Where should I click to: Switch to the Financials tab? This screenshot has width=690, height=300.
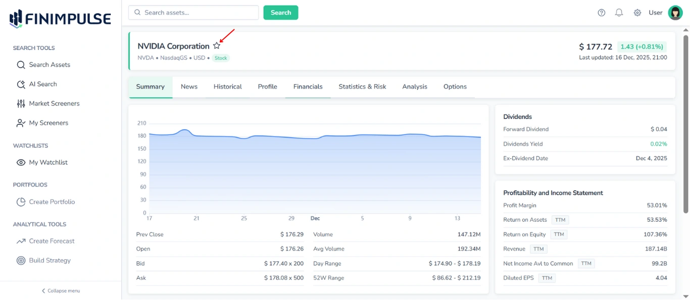(x=308, y=86)
